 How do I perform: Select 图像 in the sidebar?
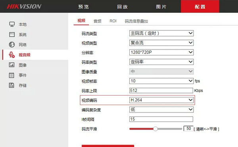[23, 65]
